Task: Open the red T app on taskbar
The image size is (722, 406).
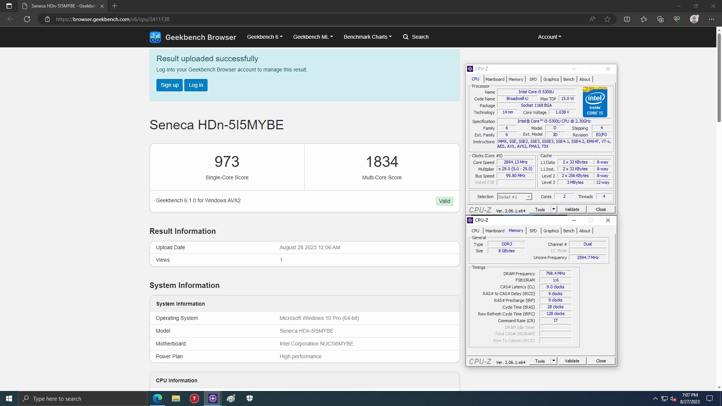Action: pyautogui.click(x=194, y=398)
